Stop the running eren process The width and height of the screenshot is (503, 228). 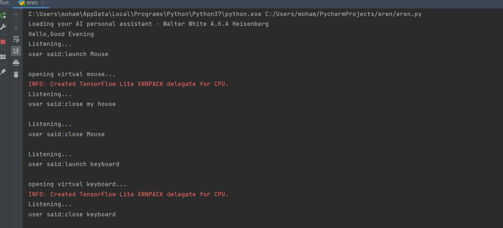(x=3, y=42)
